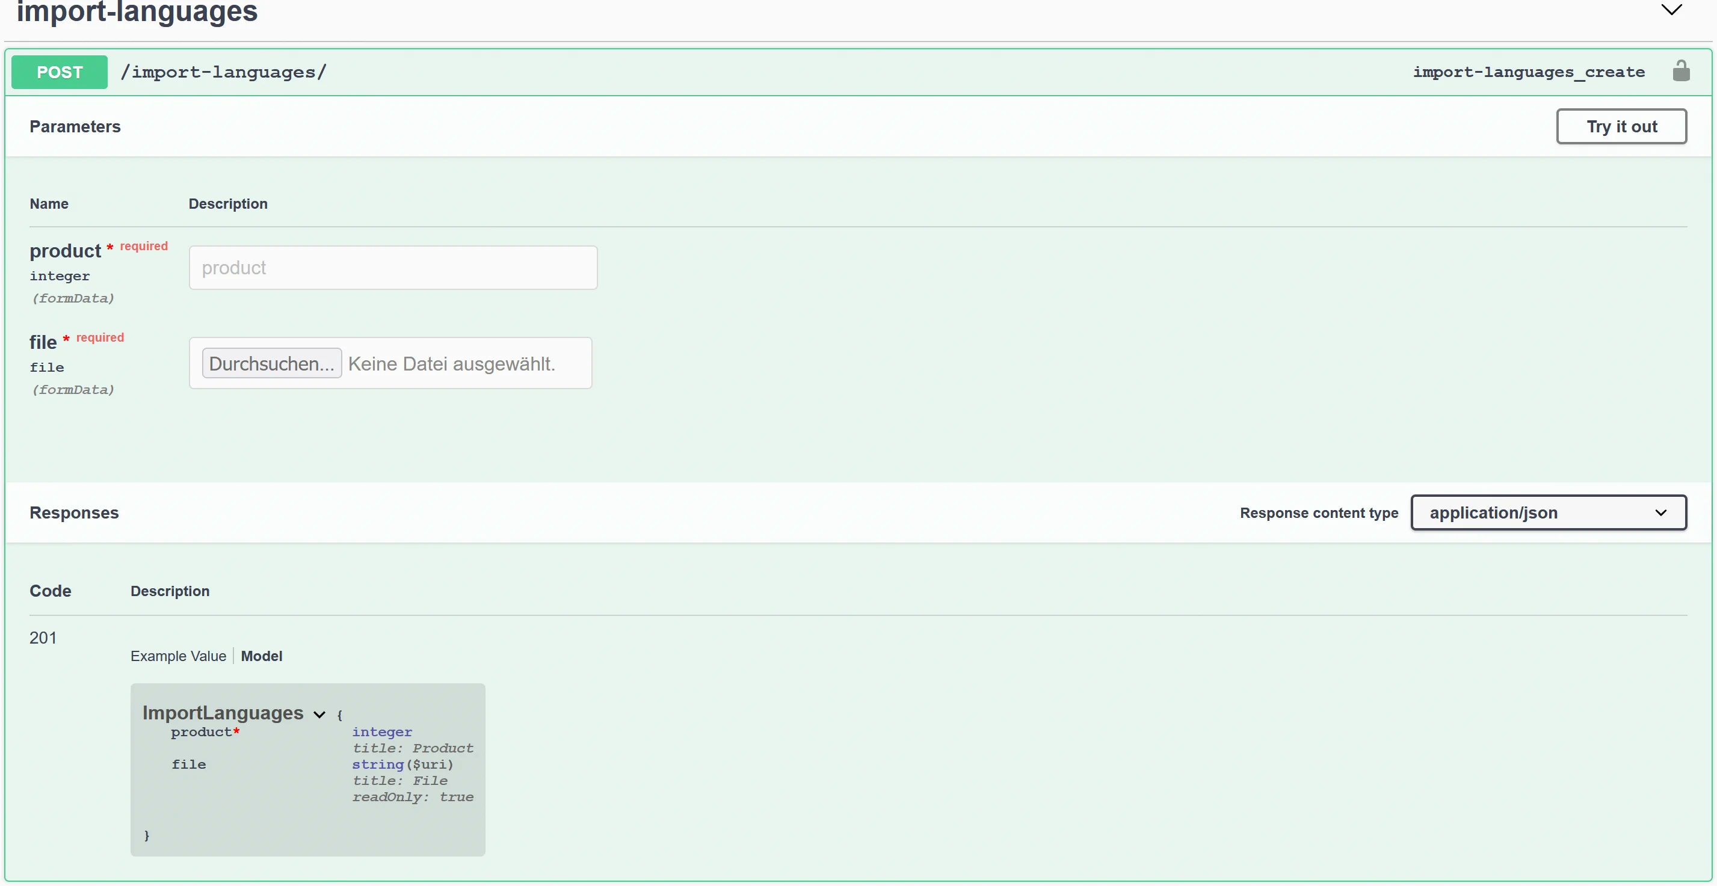Expand the ImportLanguages schema arrow

click(319, 713)
